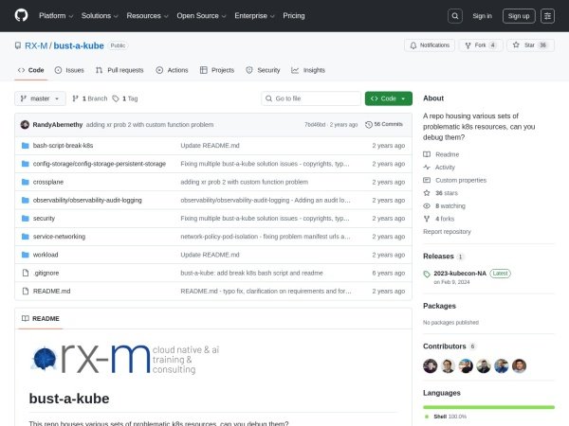The image size is (569, 426).
Task: Open the RX-M organization link
Action: click(36, 45)
